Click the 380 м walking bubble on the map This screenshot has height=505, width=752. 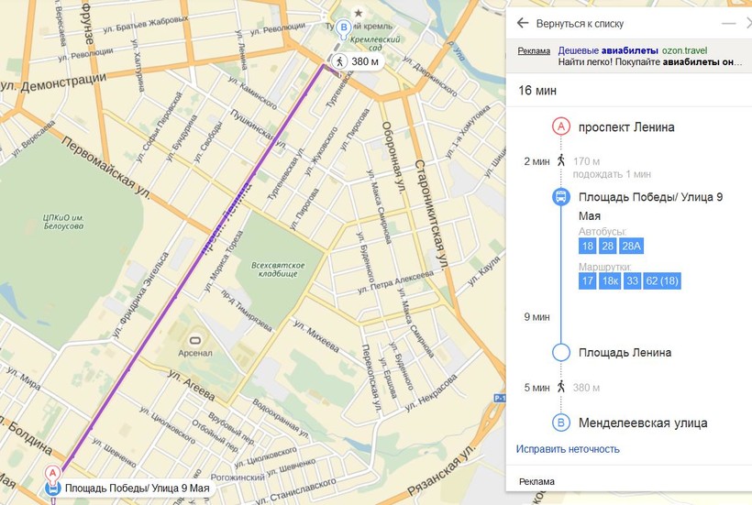pyautogui.click(x=358, y=61)
